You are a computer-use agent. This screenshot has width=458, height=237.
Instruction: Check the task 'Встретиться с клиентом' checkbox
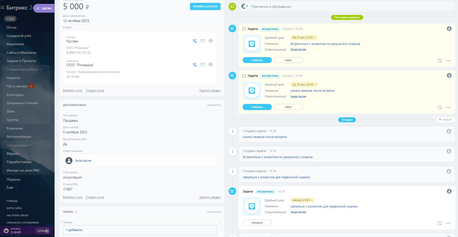(244, 29)
